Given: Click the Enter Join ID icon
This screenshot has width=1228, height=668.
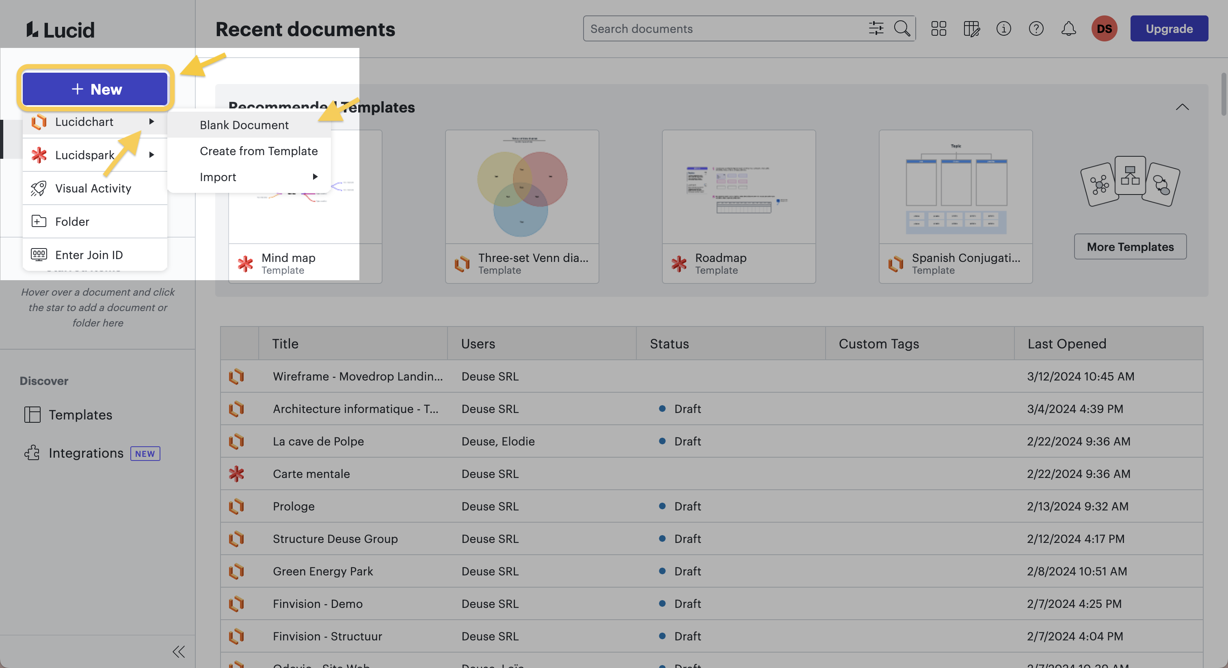Looking at the screenshot, I should click(x=39, y=253).
